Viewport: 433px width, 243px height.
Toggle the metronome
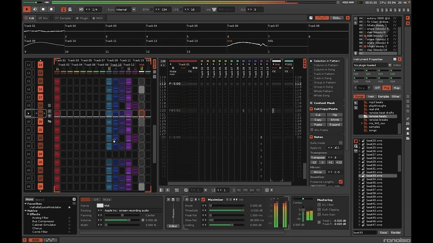tap(70, 9)
